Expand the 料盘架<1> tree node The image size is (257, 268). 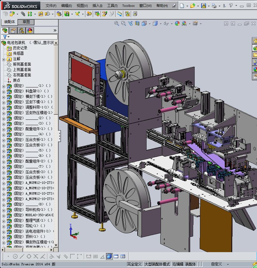[x=4, y=91]
